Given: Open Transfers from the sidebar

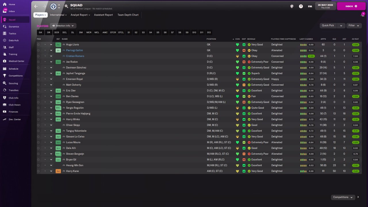Looking at the screenshot, I should click(16, 90).
